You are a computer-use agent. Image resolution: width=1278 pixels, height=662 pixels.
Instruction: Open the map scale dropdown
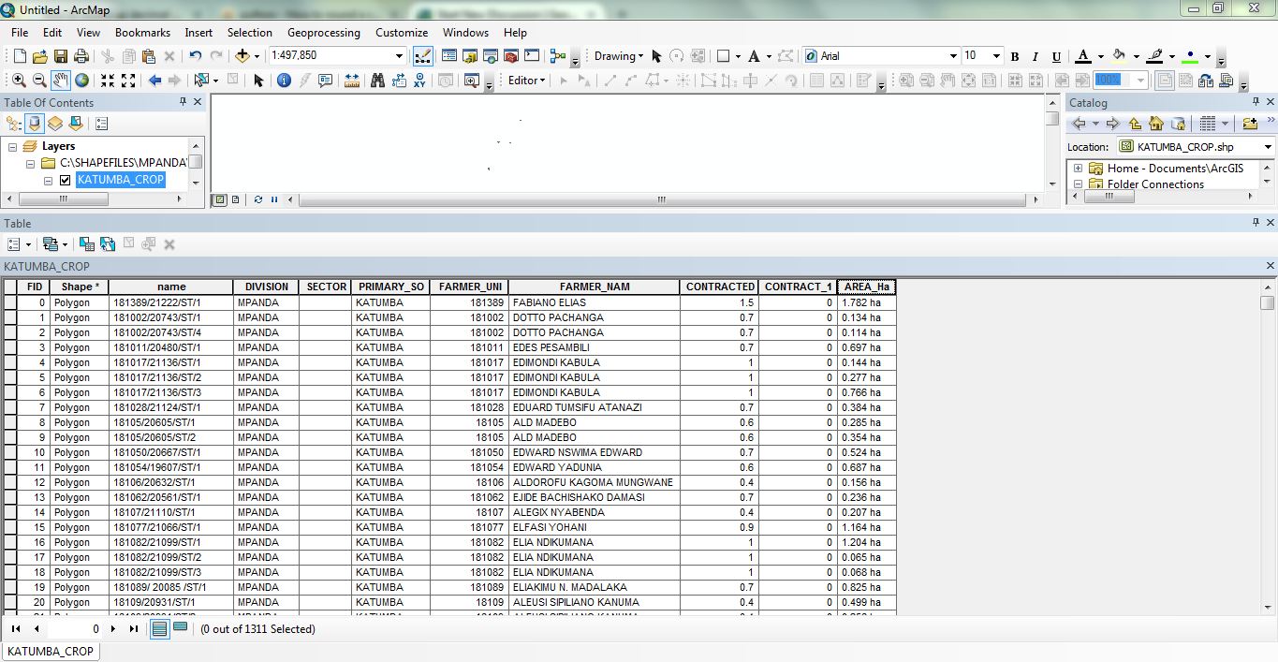pos(399,56)
